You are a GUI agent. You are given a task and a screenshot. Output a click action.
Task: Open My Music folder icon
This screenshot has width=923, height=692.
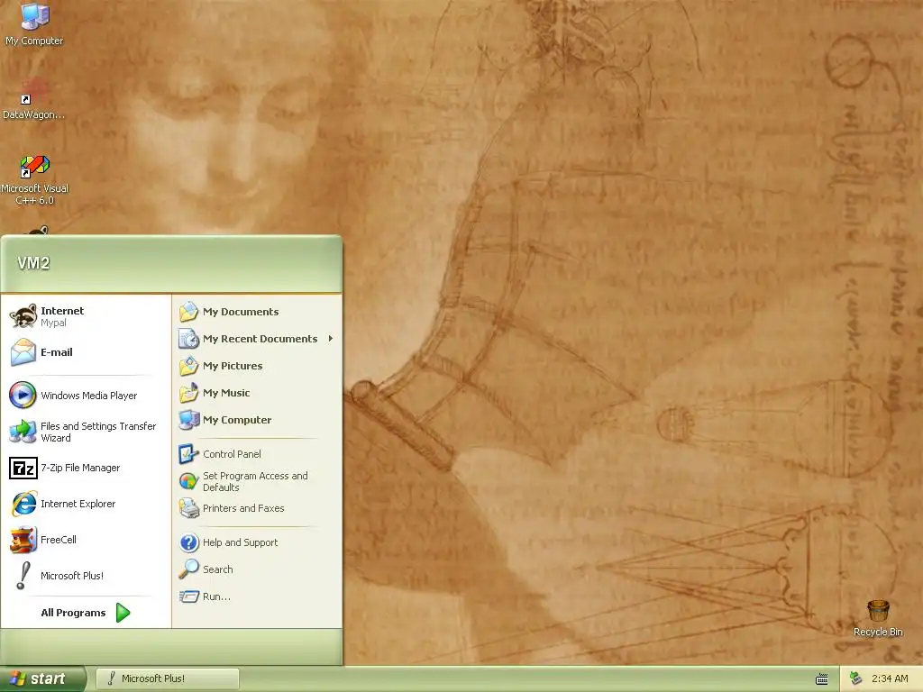(x=189, y=393)
